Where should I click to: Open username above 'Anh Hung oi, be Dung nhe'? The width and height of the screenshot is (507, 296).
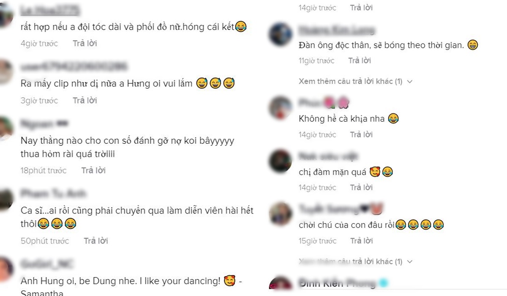(46, 264)
